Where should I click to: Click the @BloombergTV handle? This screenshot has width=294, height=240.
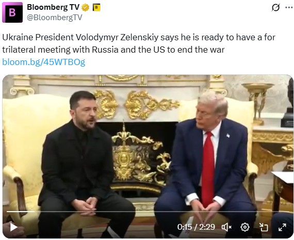tap(55, 18)
